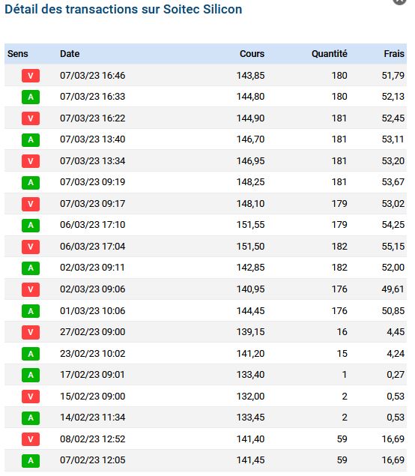Click the V icon for 27/02/23 09:00
The width and height of the screenshot is (415, 476).
(31, 332)
